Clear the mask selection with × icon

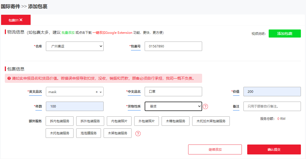(97, 92)
